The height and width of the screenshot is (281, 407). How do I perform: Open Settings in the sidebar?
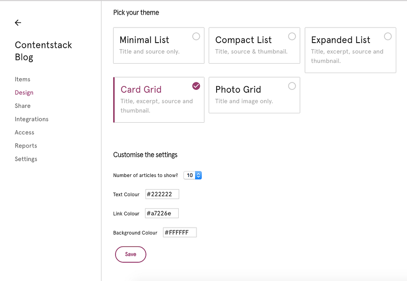(26, 159)
